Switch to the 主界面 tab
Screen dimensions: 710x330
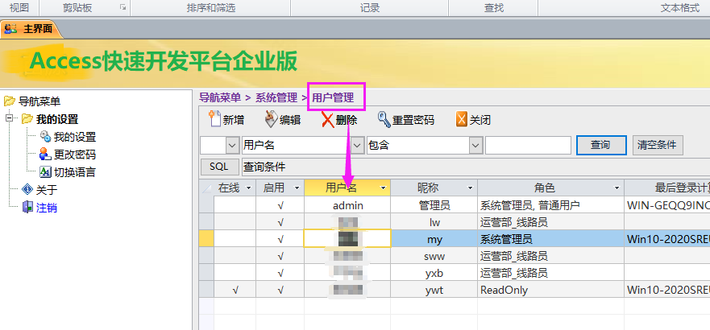point(30,30)
